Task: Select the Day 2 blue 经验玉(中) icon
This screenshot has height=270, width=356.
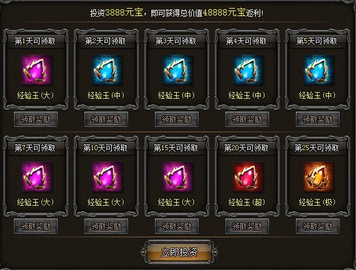Action: click(107, 70)
